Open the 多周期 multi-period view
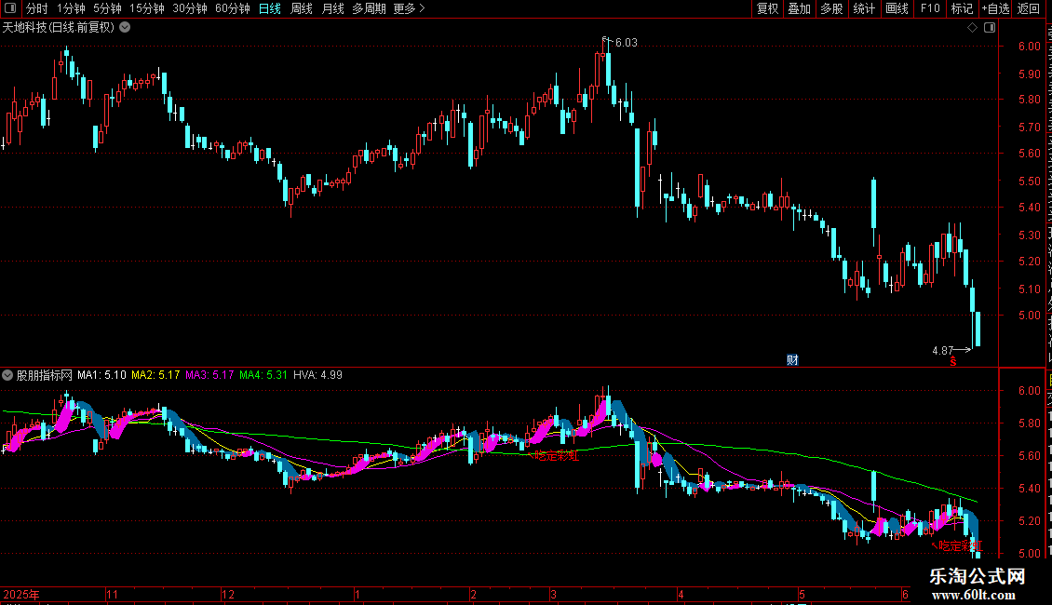The image size is (1052, 605). click(369, 8)
